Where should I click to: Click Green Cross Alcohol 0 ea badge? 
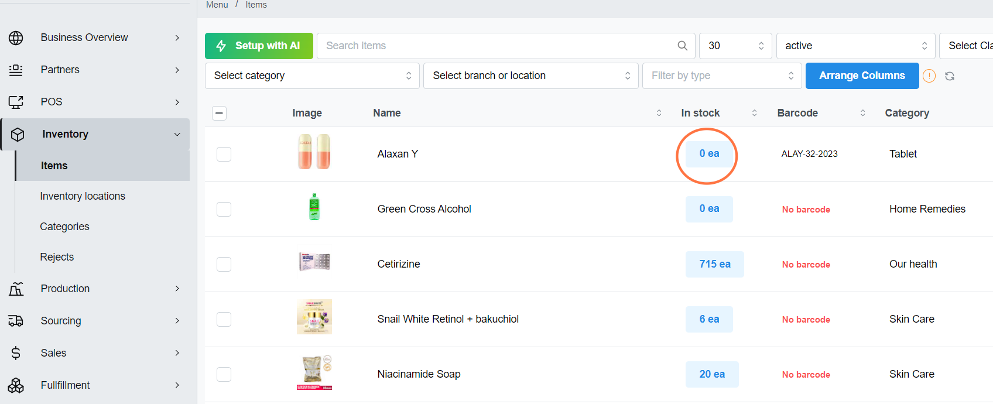click(x=709, y=209)
